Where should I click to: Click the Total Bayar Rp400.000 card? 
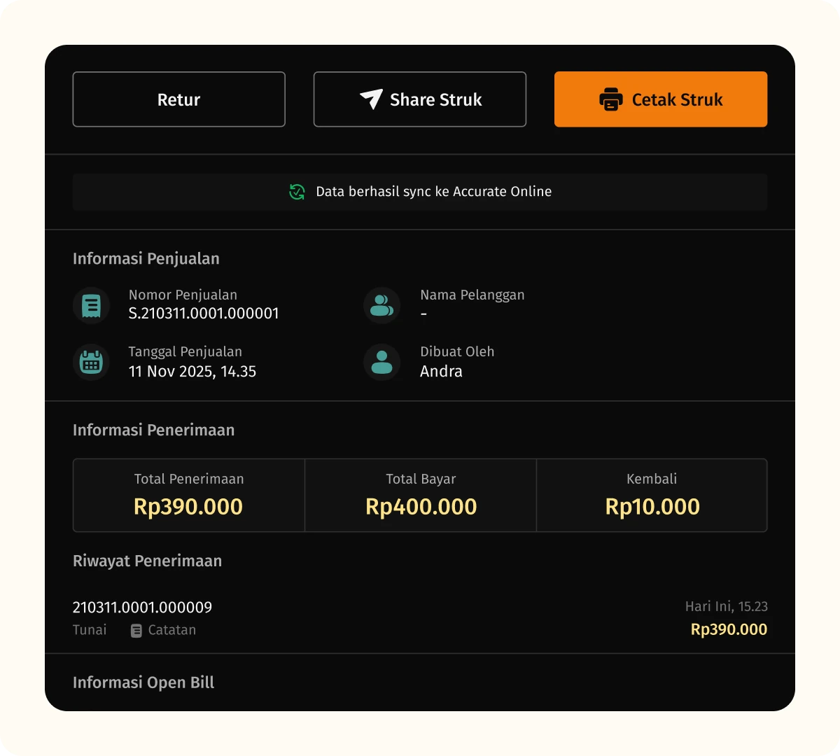point(421,496)
